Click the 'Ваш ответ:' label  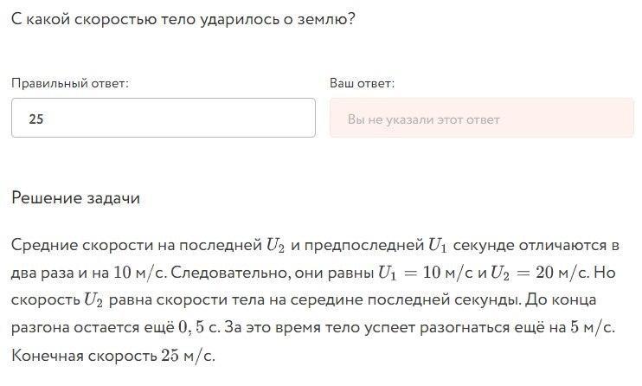pos(362,83)
